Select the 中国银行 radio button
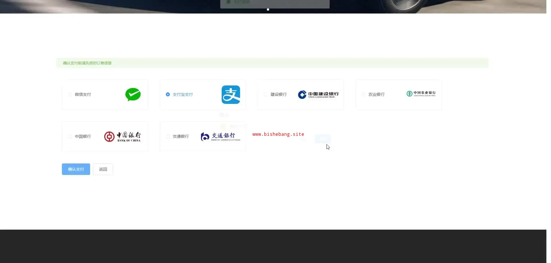 70,136
